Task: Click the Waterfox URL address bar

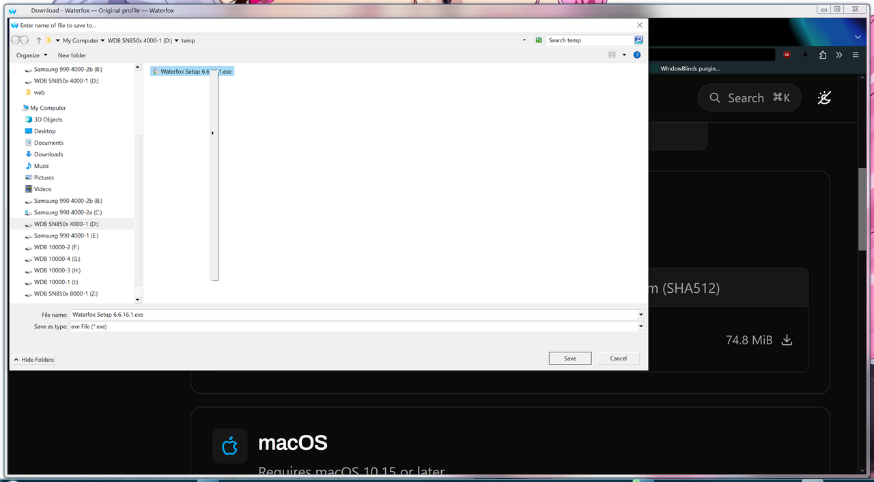Action: (711, 55)
